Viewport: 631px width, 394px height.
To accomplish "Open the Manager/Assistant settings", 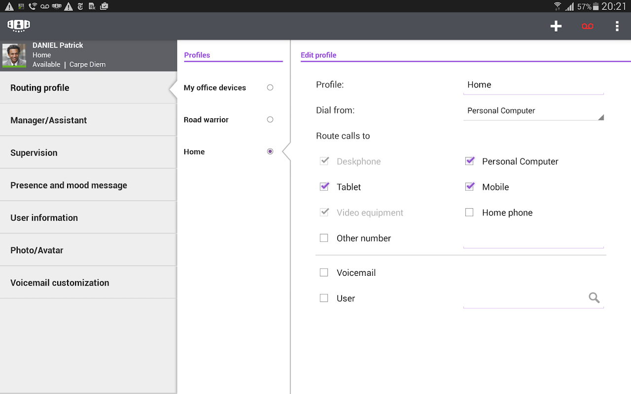I will [x=88, y=120].
